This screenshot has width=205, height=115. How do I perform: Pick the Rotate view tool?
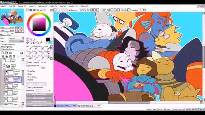34,42
